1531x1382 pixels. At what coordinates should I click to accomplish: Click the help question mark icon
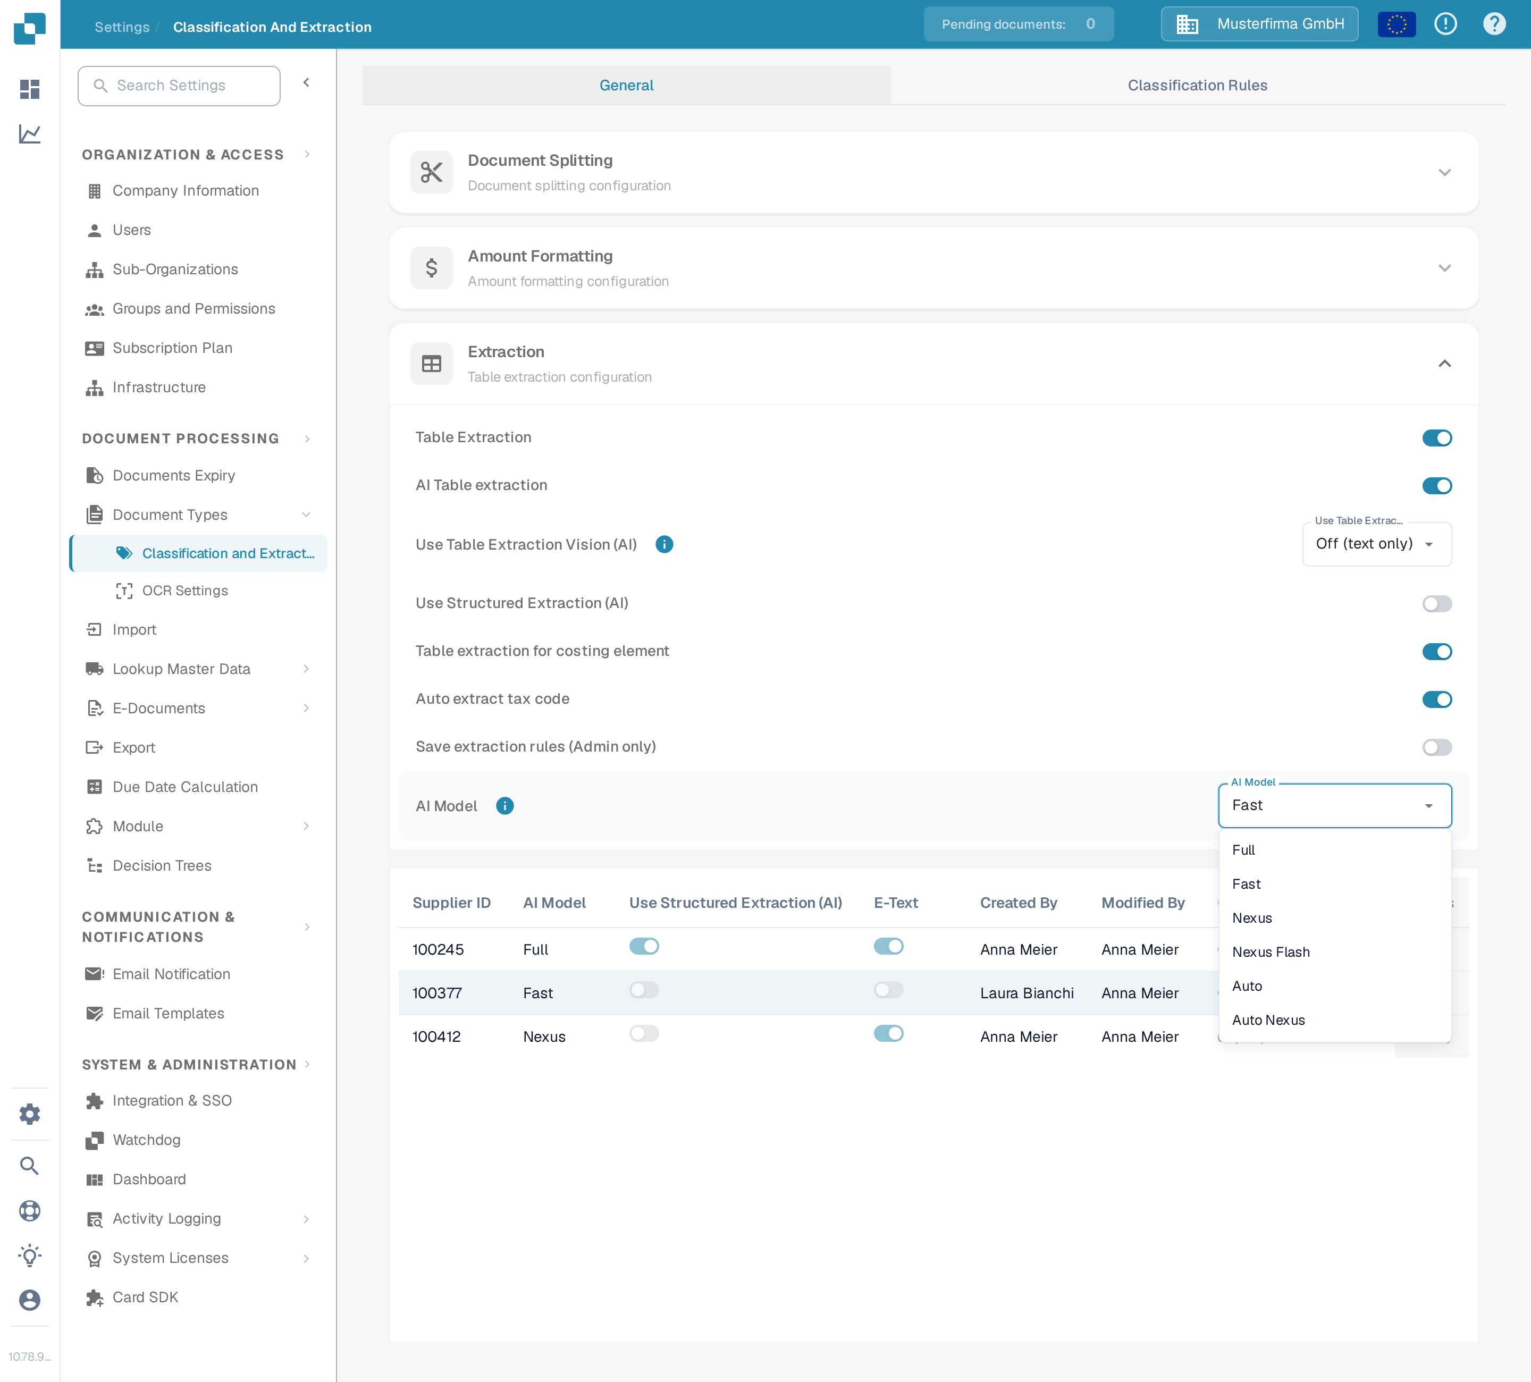pos(1494,24)
